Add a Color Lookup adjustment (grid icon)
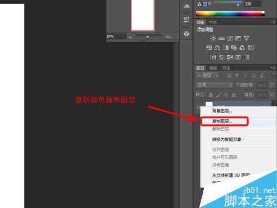This screenshot has width=277, height=208. [250, 48]
